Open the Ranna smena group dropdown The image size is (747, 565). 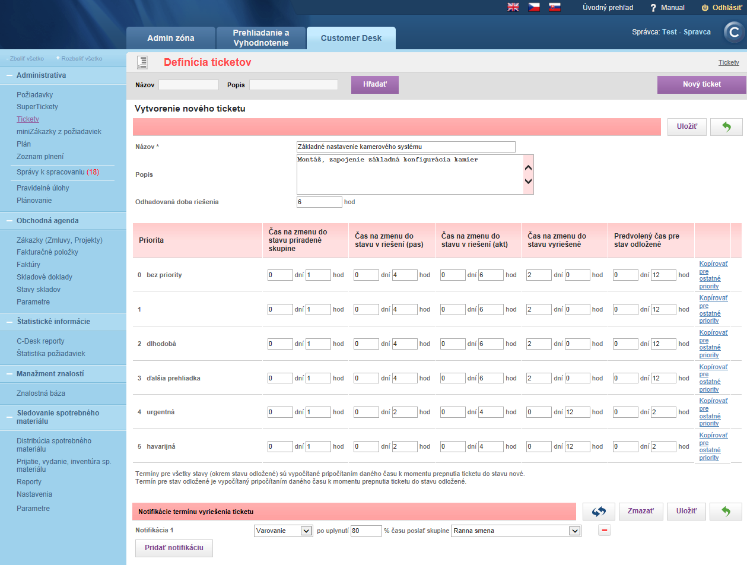tap(516, 531)
